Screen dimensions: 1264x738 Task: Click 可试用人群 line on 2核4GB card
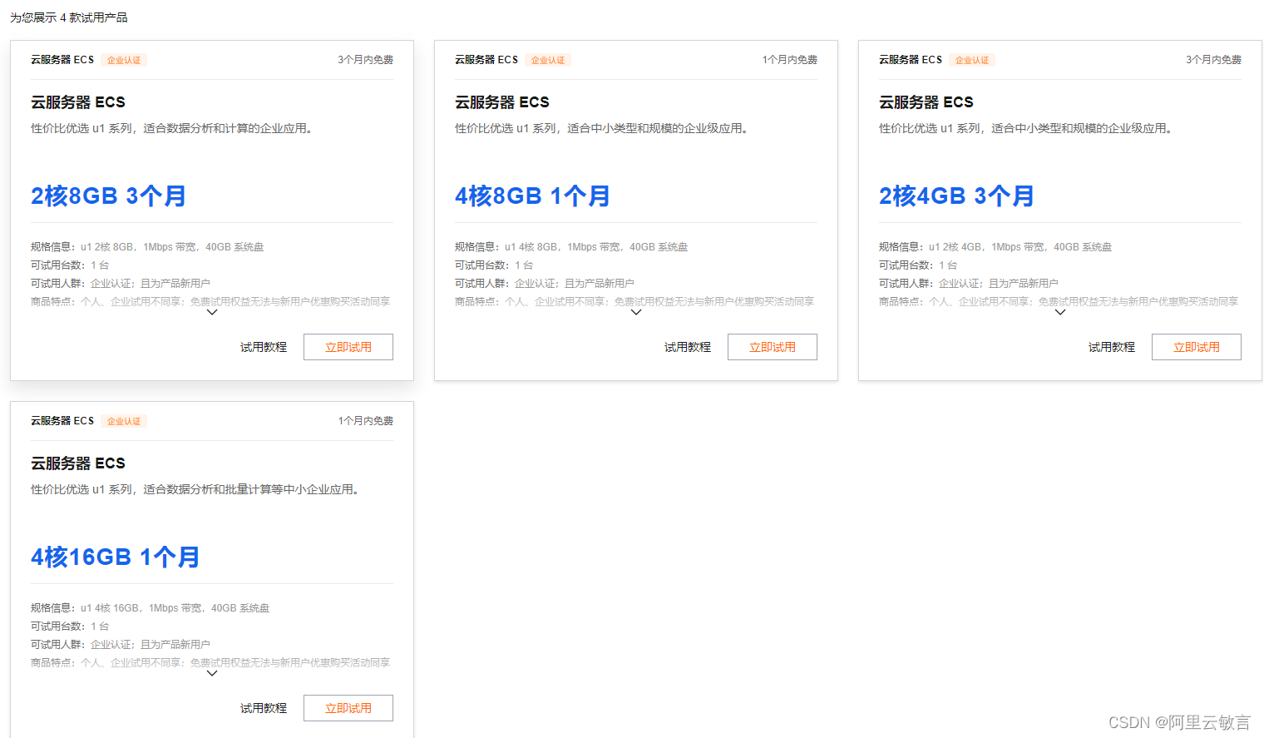point(969,284)
